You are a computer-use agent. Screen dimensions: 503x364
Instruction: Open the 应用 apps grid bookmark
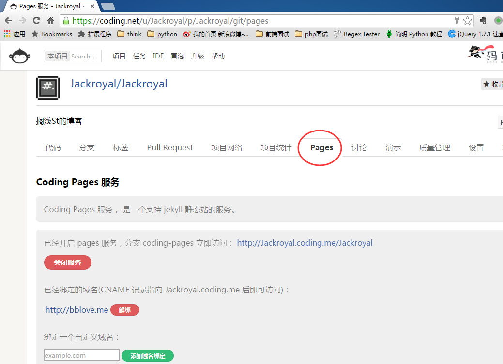15,34
